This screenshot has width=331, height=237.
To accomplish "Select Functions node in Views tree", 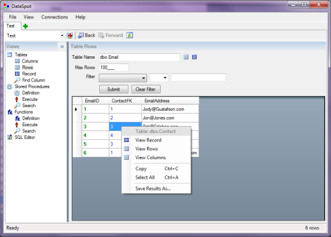I will [24, 112].
